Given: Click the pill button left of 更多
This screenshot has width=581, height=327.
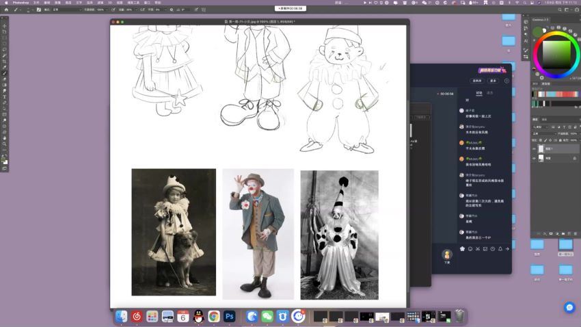Looking at the screenshot, I should tap(477, 81).
